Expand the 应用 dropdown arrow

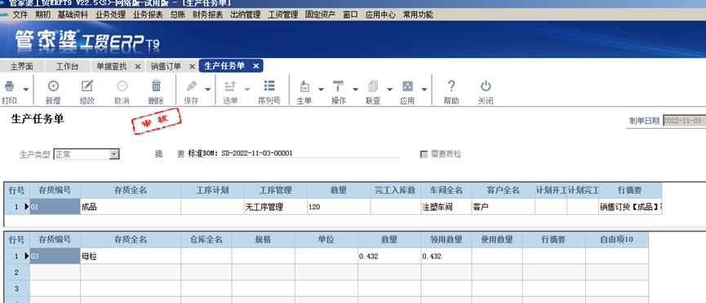pyautogui.click(x=424, y=89)
